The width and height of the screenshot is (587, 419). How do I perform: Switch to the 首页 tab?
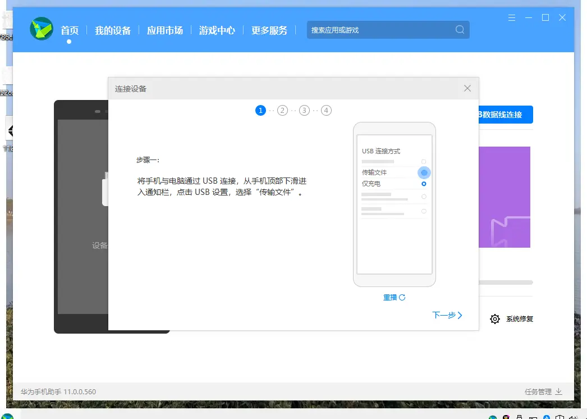[70, 30]
